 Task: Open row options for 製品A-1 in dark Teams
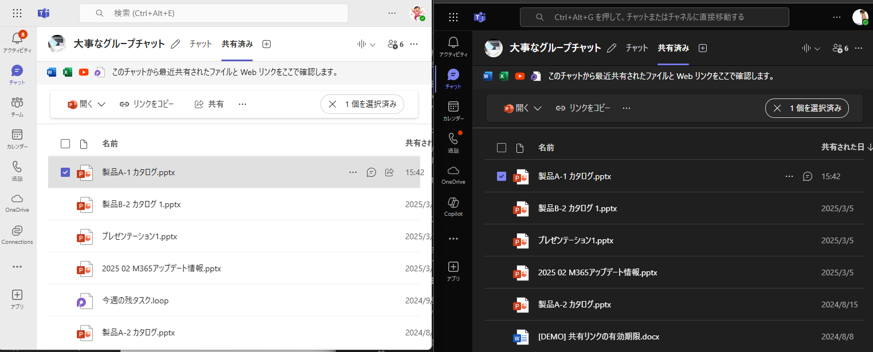pos(789,176)
